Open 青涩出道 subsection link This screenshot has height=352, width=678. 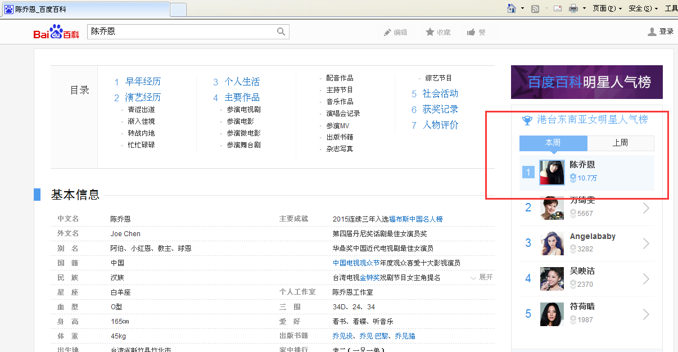pos(141,110)
